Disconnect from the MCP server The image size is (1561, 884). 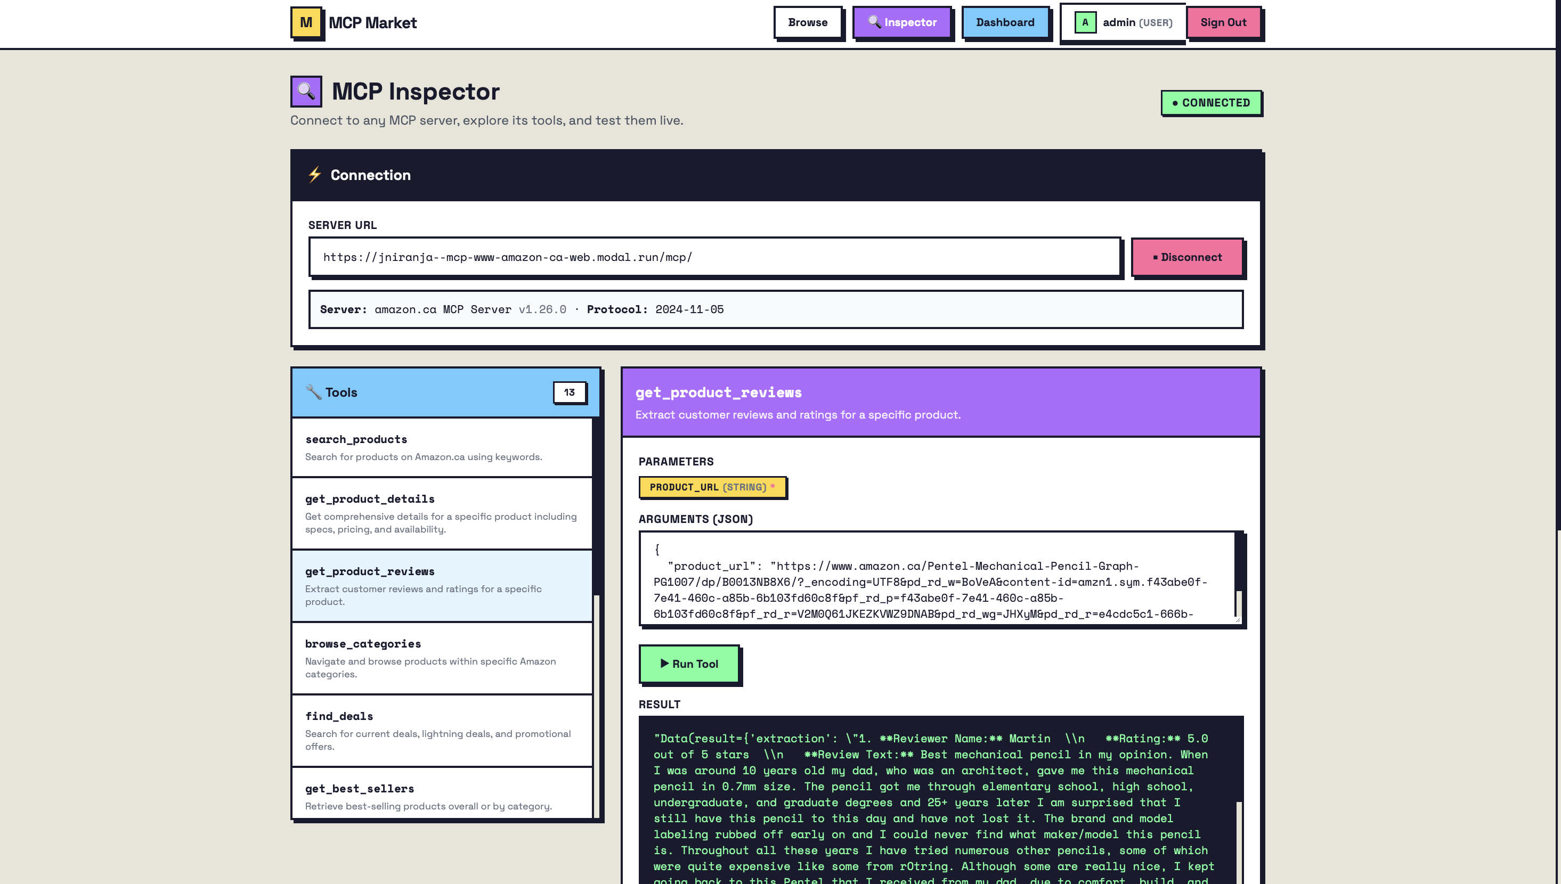[x=1187, y=257]
